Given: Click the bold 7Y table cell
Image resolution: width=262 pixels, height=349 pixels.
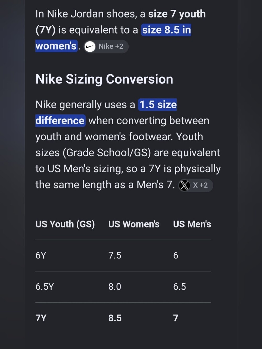Looking at the screenshot, I should click(41, 318).
